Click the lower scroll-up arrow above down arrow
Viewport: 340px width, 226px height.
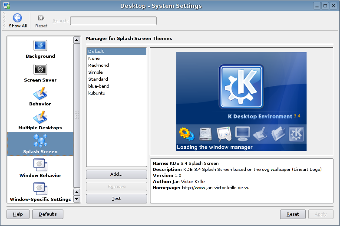point(77,192)
